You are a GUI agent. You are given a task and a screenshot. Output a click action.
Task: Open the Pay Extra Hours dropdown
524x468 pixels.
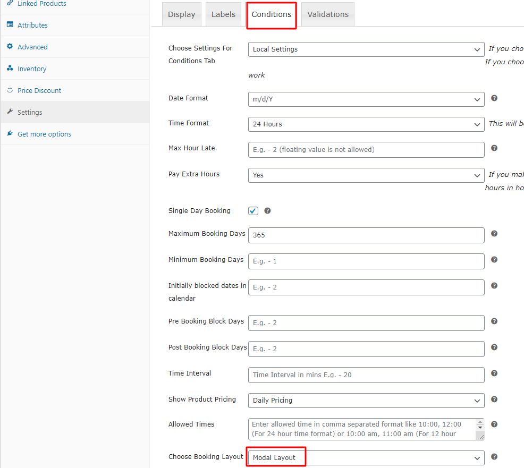click(x=366, y=175)
